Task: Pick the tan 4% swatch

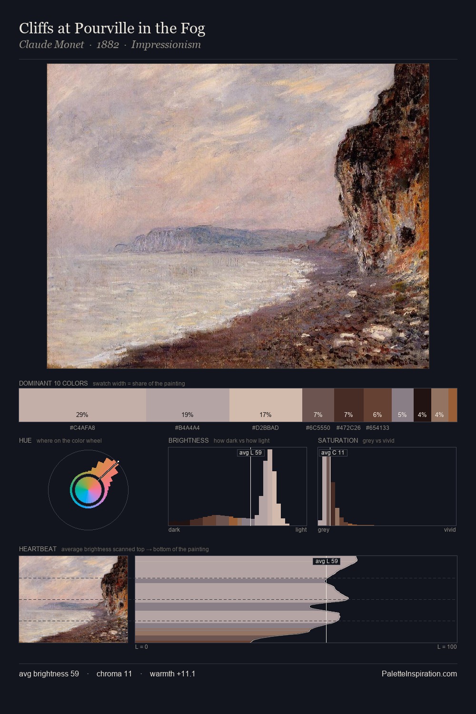Action: pyautogui.click(x=440, y=405)
